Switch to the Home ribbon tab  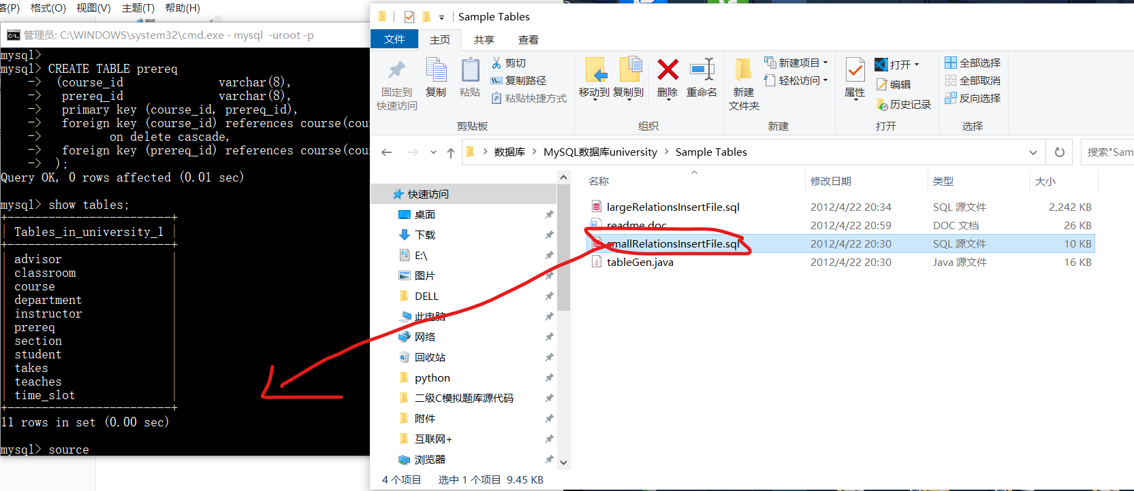pos(440,40)
